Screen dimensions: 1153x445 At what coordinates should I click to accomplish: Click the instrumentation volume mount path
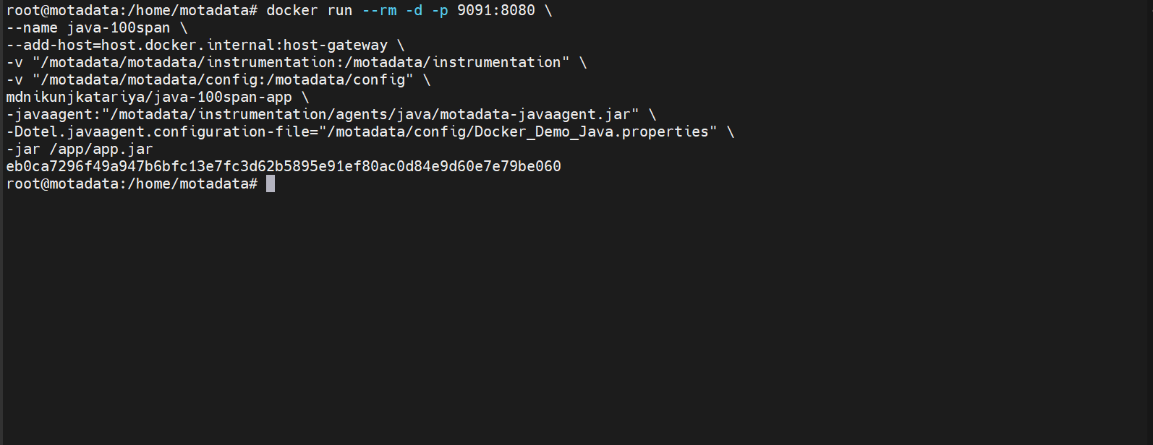tap(301, 62)
